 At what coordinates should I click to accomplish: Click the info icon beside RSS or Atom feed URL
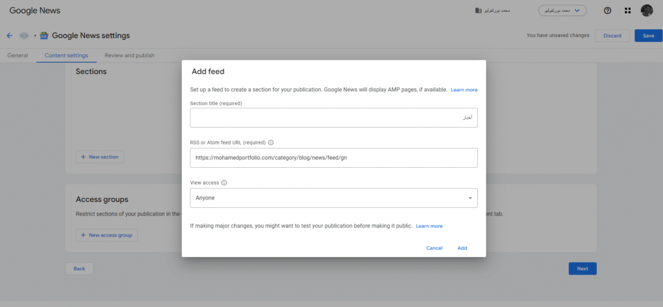click(x=271, y=142)
